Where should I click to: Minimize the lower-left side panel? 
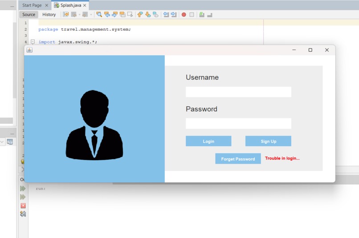point(12,134)
